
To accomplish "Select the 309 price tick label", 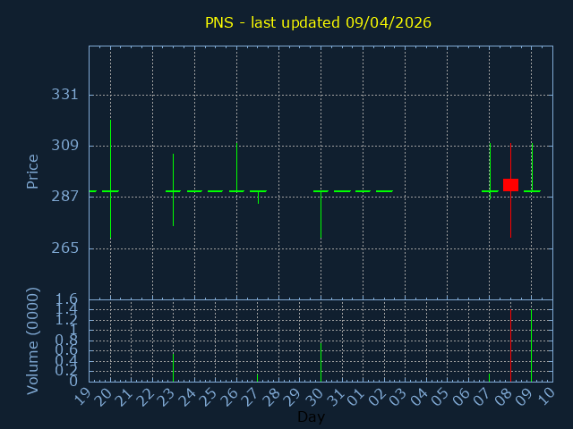I will pos(64,146).
